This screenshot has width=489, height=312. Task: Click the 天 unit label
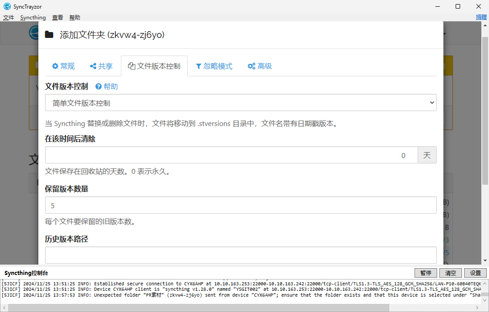427,155
